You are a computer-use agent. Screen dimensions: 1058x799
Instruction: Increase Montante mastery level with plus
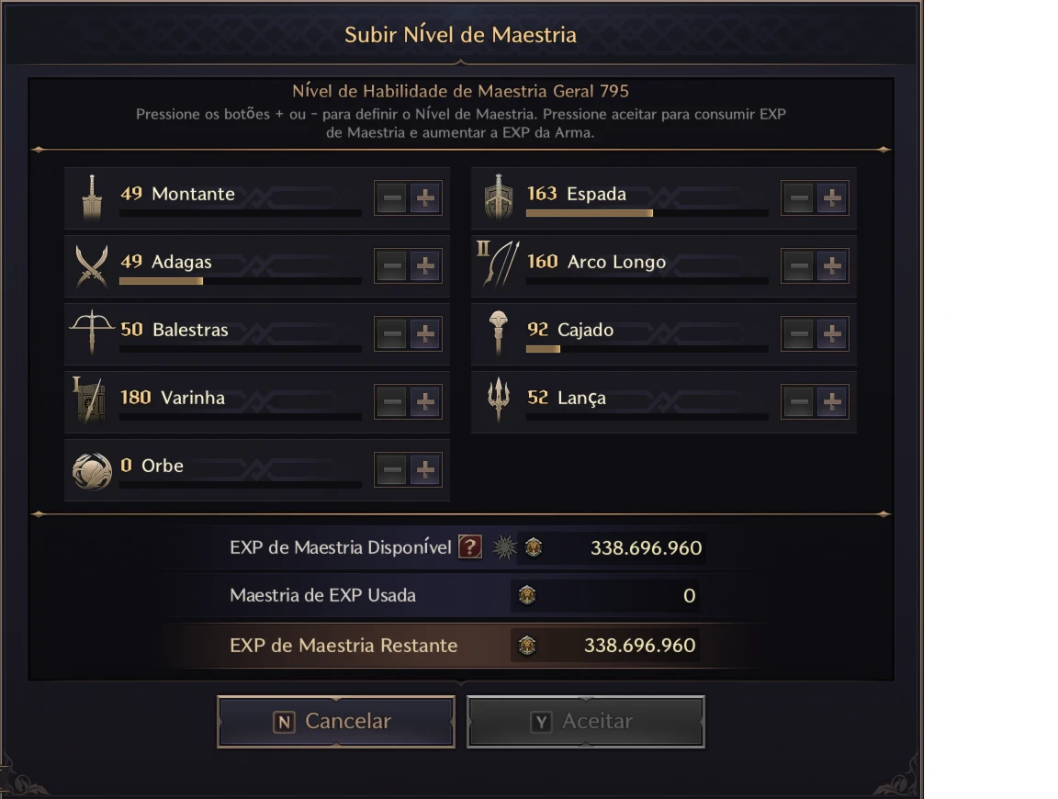424,198
